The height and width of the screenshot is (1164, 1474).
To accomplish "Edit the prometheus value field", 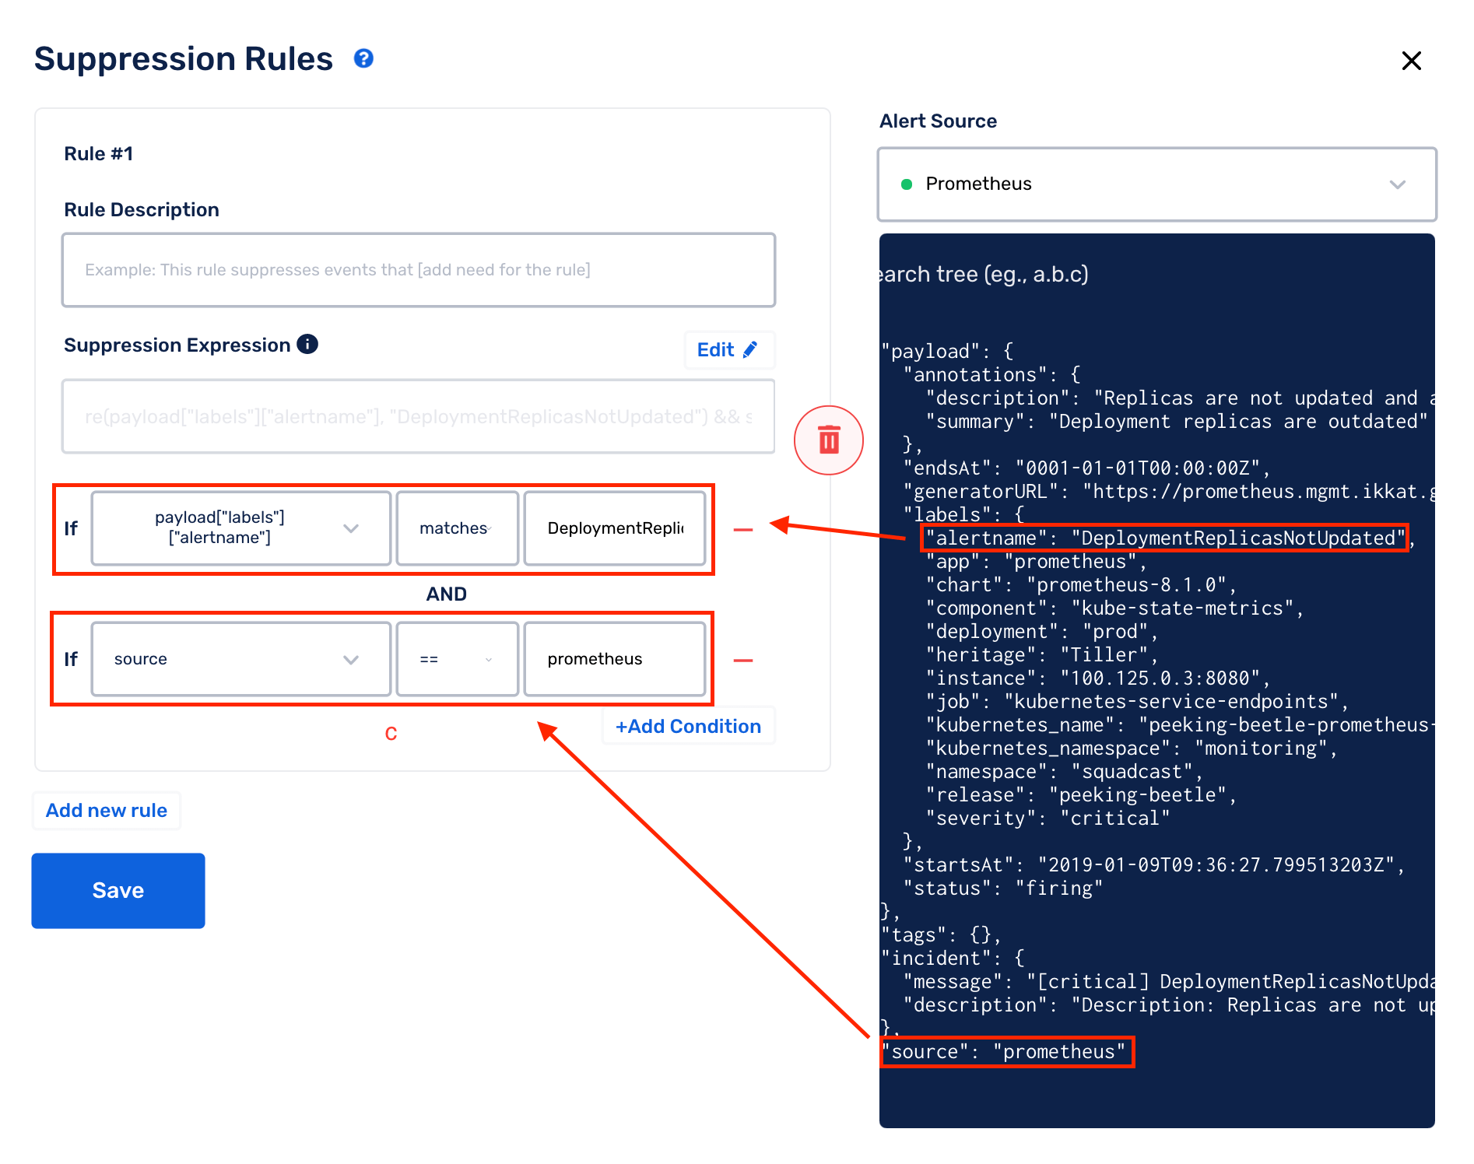I will pos(615,659).
